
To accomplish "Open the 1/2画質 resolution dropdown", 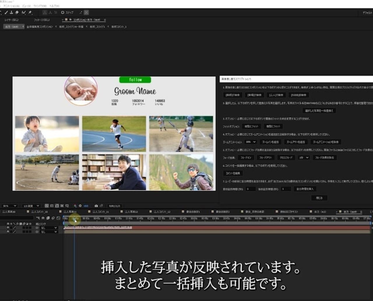I will pos(31,206).
